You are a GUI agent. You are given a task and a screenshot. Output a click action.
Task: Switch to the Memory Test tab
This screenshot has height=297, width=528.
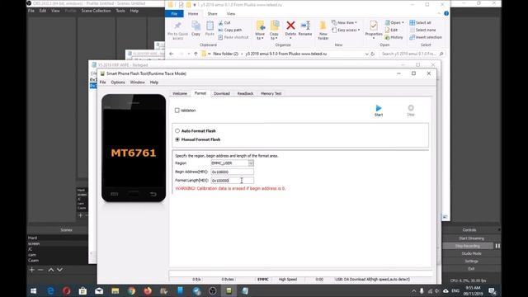click(x=271, y=93)
